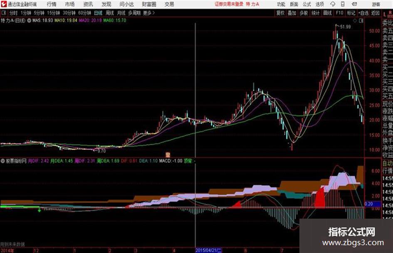Switch the chart period to 60分钟

tap(84, 13)
